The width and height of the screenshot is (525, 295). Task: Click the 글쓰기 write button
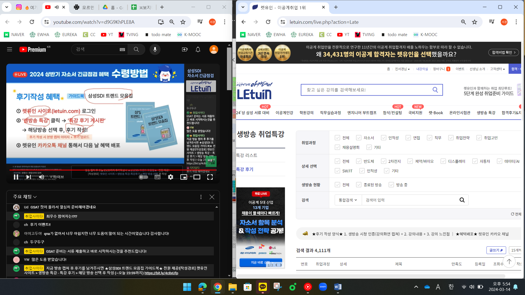pyautogui.click(x=496, y=250)
